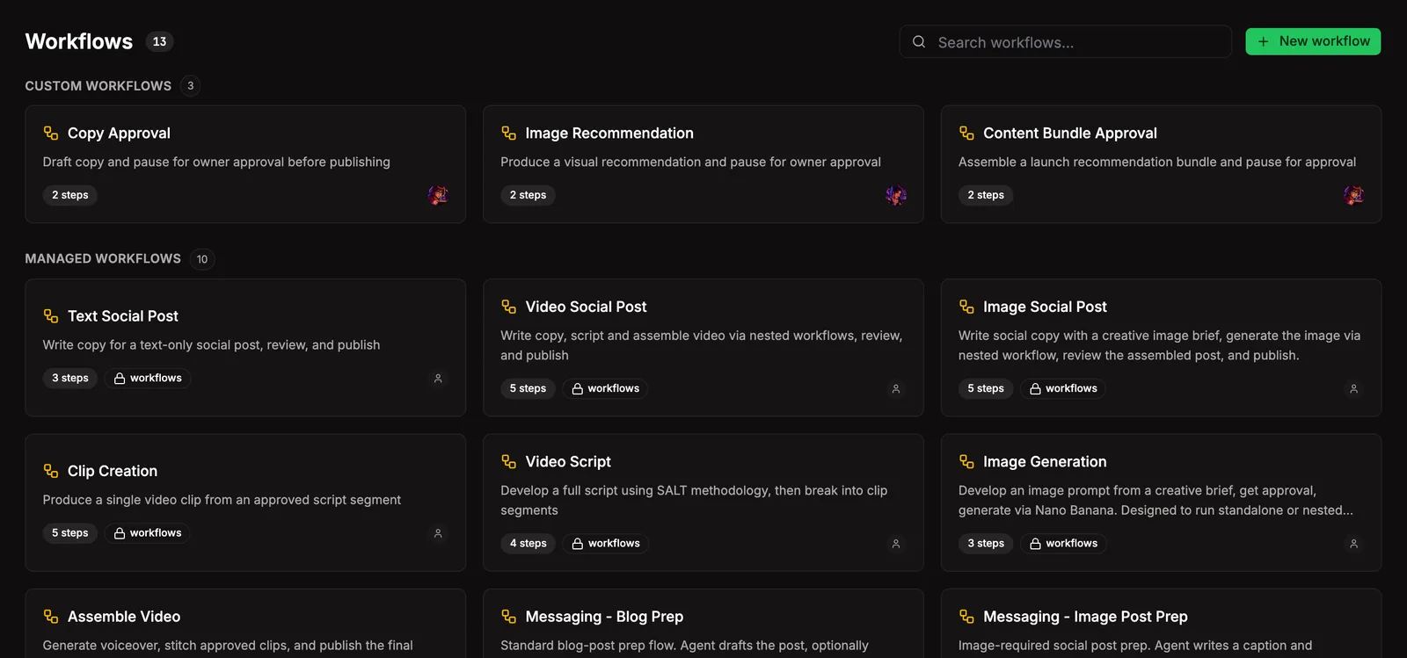Click the plus icon in New workflow button
This screenshot has height=658, width=1407.
pos(1263,41)
